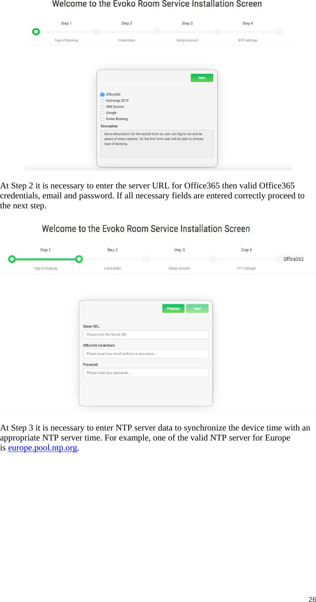Select the Evoko Booking option
The width and height of the screenshot is (316, 602).
(x=102, y=119)
